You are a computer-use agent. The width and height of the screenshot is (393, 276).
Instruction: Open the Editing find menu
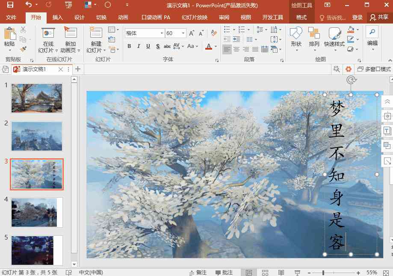(372, 38)
